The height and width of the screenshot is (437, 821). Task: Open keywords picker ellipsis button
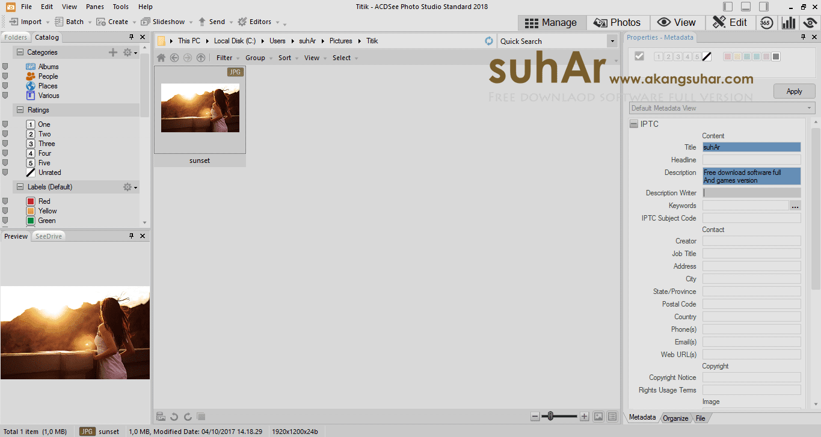pos(795,206)
